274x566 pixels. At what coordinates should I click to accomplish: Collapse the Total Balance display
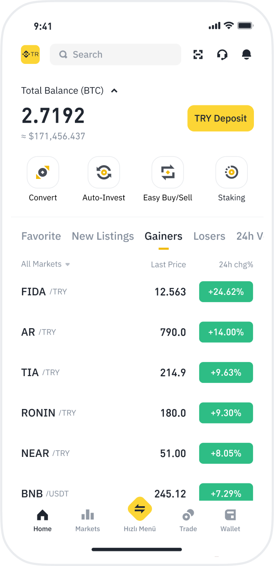click(x=114, y=90)
